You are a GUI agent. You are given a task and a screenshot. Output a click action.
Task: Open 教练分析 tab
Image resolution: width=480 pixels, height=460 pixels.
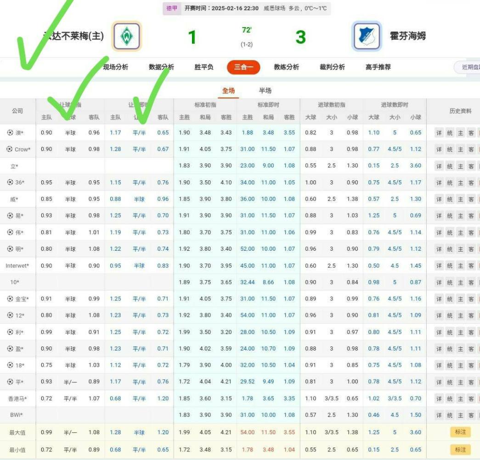[286, 67]
